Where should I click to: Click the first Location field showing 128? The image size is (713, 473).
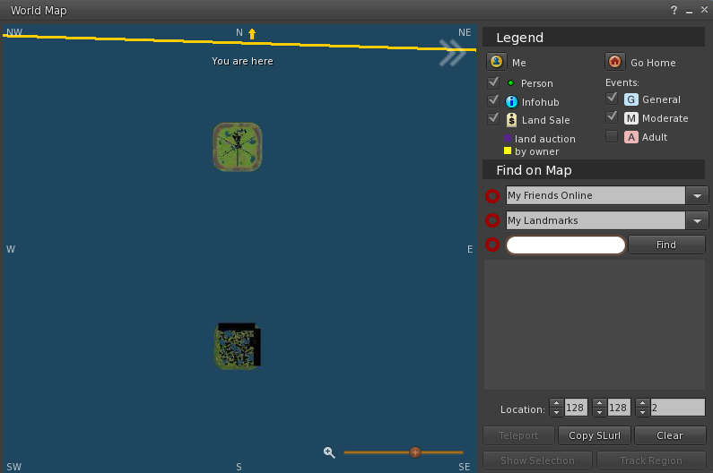tap(576, 408)
